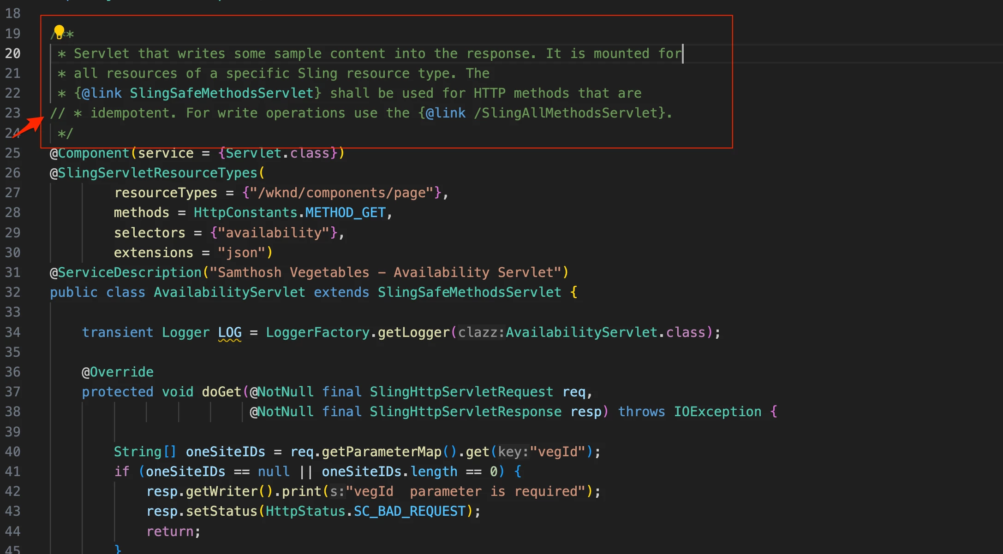Image resolution: width=1003 pixels, height=554 pixels.
Task: Click the "/wknd/components/page" resource type string
Action: [341, 193]
